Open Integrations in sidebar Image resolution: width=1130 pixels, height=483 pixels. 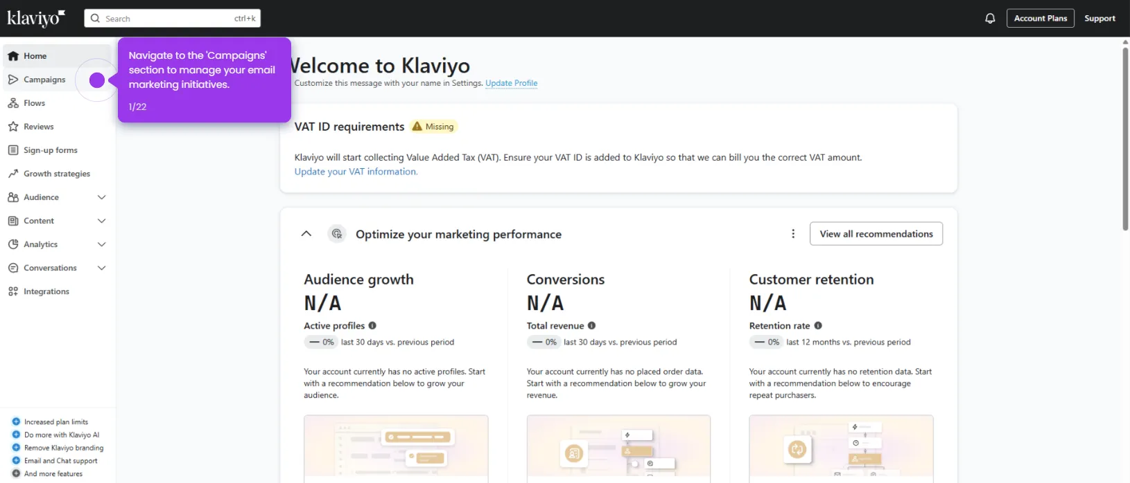57,291
